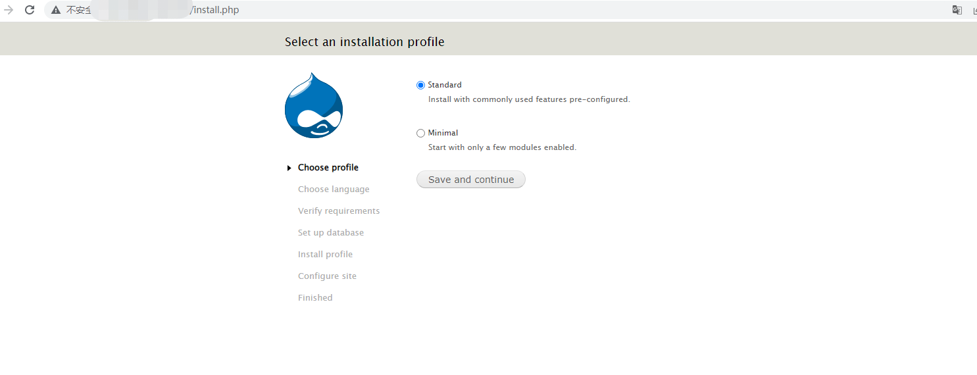Viewport: 977px width, 375px height.
Task: Go forward using the browser arrow
Action: pos(9,10)
